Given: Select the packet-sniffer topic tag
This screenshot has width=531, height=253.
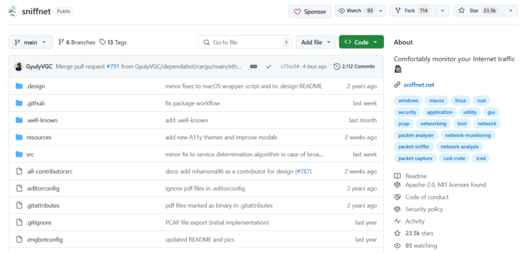Looking at the screenshot, I should pyautogui.click(x=414, y=146).
